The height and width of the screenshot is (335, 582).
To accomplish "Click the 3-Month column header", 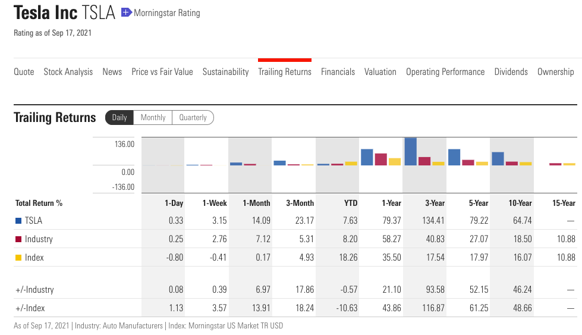I will 300,203.
